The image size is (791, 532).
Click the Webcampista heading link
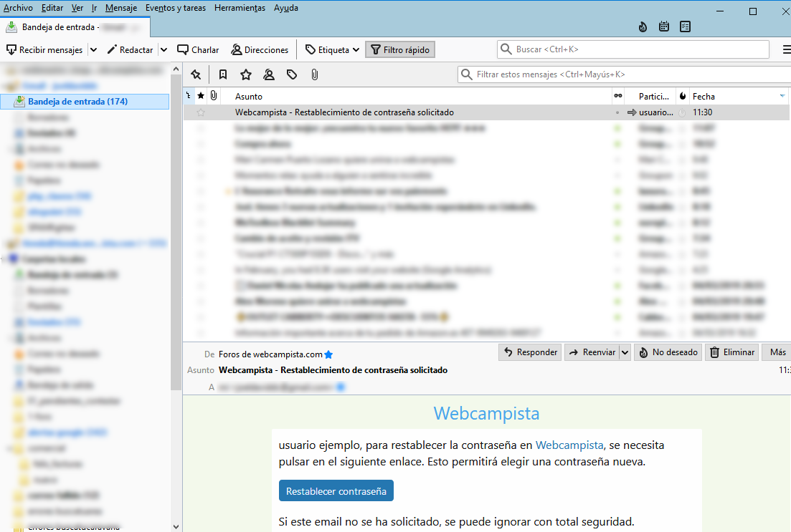486,413
